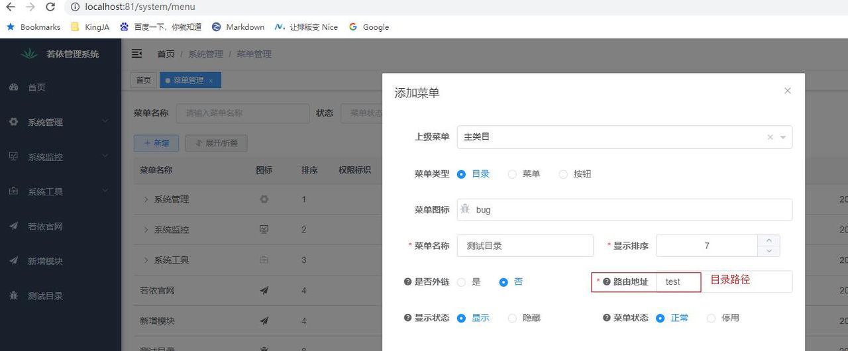The height and width of the screenshot is (351, 848).
Task: Click the help icon beside 菜单状态
Action: [606, 318]
